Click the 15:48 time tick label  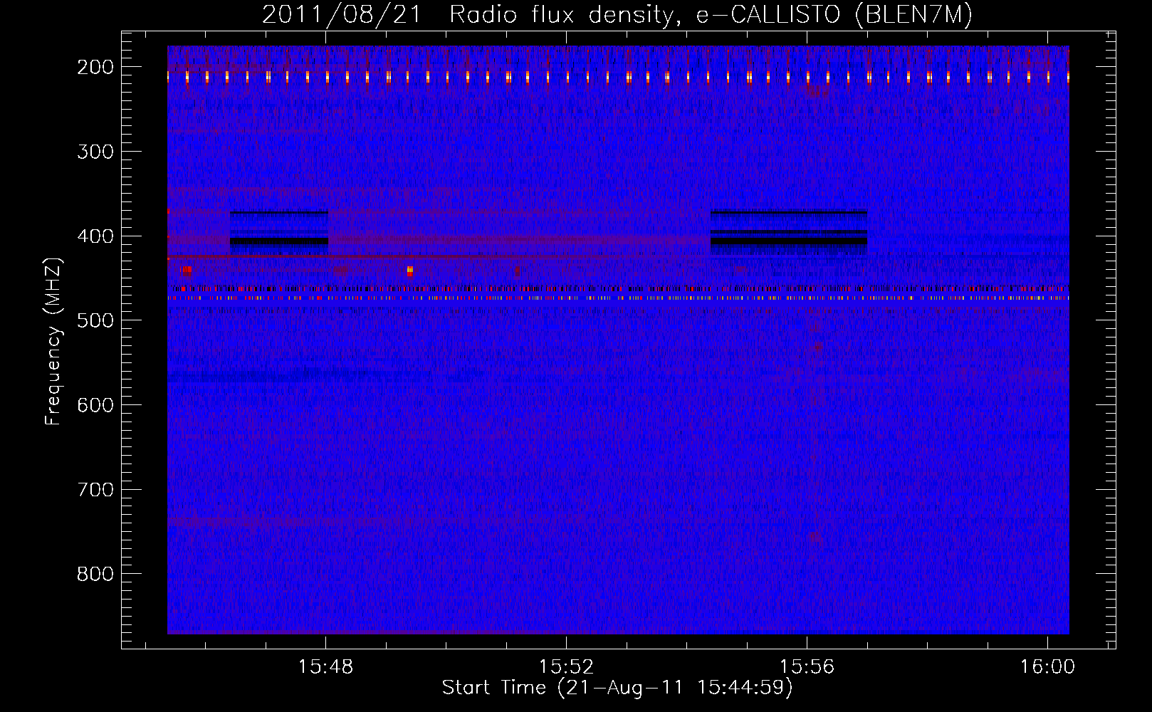[325, 667]
